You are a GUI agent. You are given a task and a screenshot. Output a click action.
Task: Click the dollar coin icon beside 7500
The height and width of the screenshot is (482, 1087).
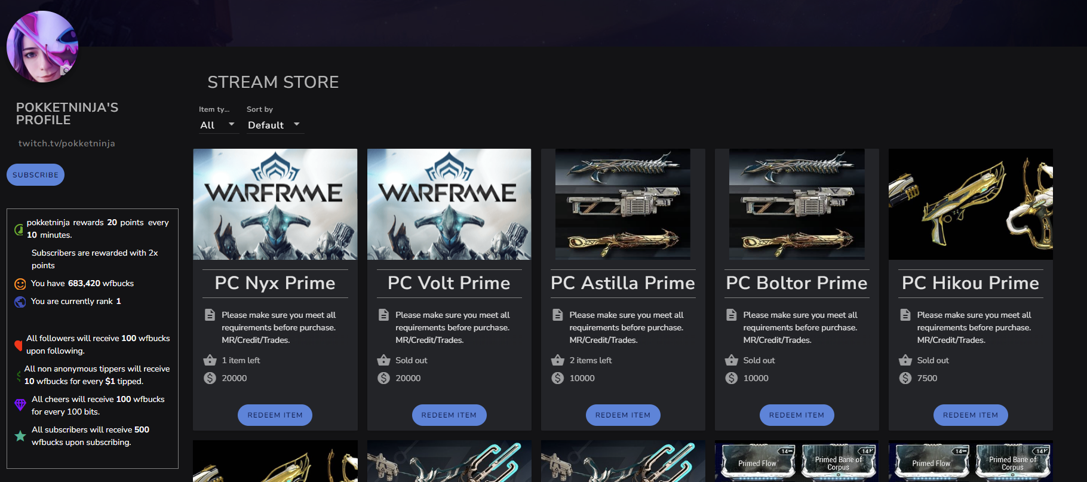905,378
